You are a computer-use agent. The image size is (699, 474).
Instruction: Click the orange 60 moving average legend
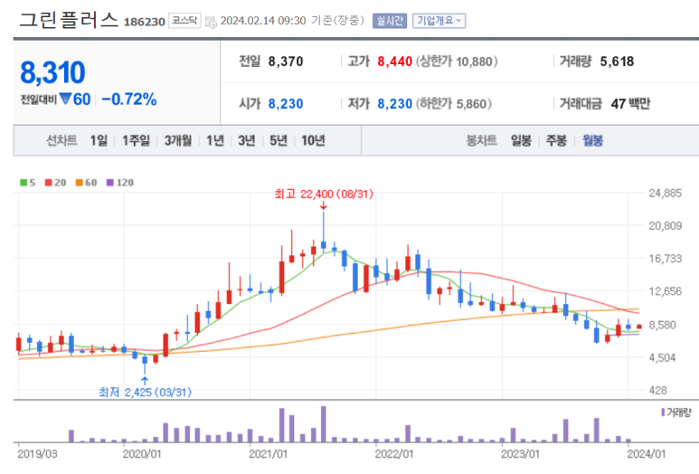point(87,183)
